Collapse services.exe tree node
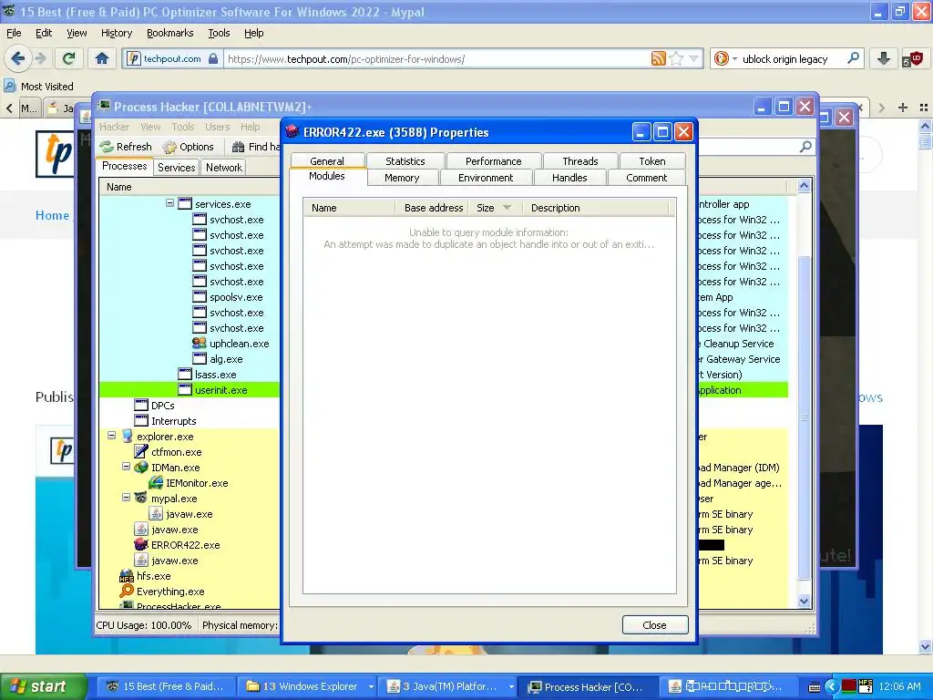Viewport: 933px width, 700px height. pyautogui.click(x=169, y=203)
